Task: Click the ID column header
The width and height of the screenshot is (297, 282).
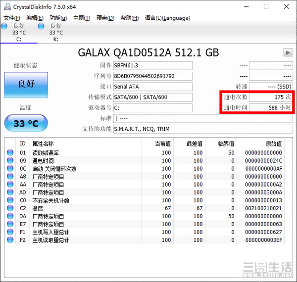Action: (23, 143)
